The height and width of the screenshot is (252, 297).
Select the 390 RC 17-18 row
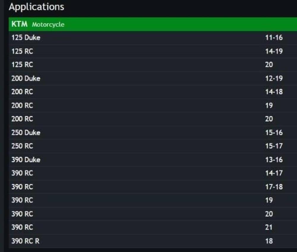pyautogui.click(x=22, y=187)
